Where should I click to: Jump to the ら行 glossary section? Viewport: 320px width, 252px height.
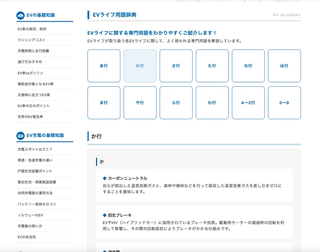point(176,103)
